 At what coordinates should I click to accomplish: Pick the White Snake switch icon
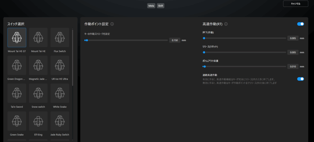pos(60,93)
